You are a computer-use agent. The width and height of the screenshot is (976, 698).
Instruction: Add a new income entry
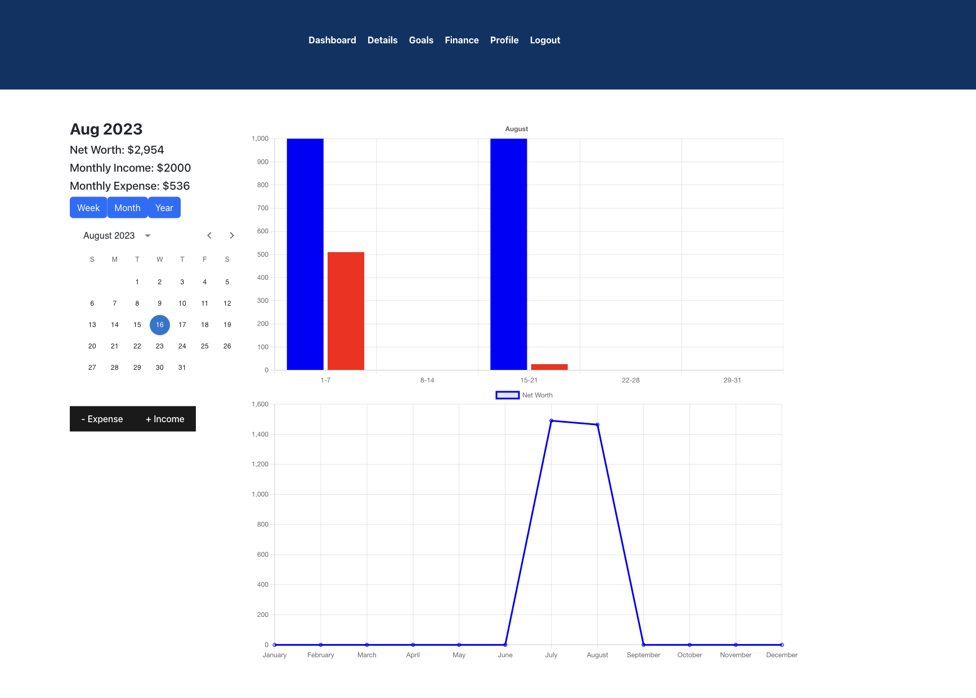point(165,419)
